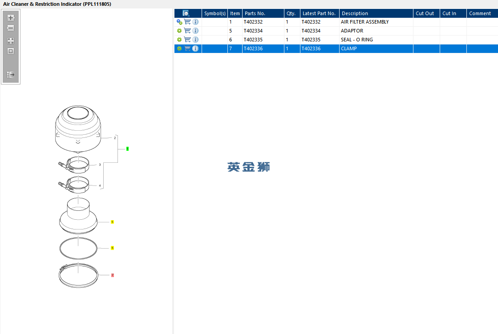498x334 pixels.
Task: Zoom out of the parts diagram
Action: click(x=11, y=28)
